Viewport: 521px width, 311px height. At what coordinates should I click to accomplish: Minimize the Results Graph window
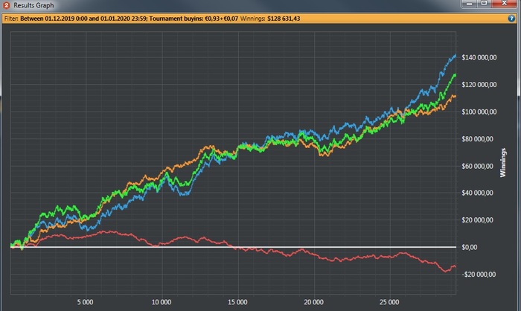(x=469, y=3)
